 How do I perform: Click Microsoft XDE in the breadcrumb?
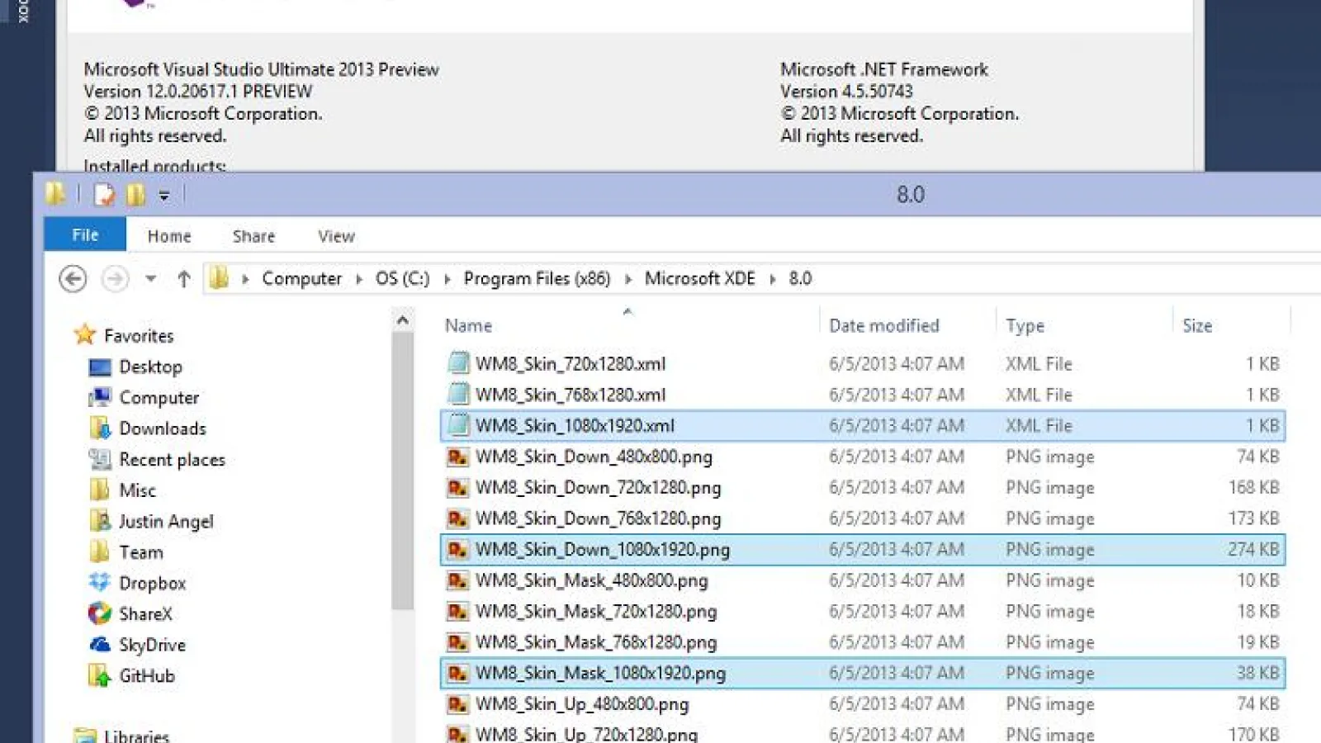(x=699, y=279)
